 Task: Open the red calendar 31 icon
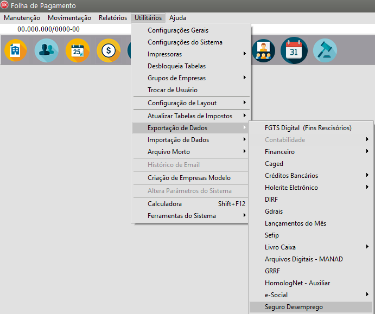[294, 51]
